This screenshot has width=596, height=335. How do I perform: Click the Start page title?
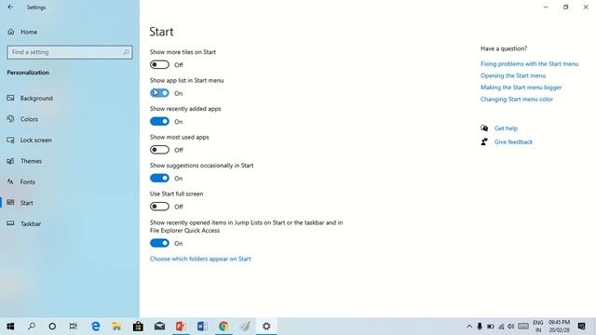click(x=161, y=32)
